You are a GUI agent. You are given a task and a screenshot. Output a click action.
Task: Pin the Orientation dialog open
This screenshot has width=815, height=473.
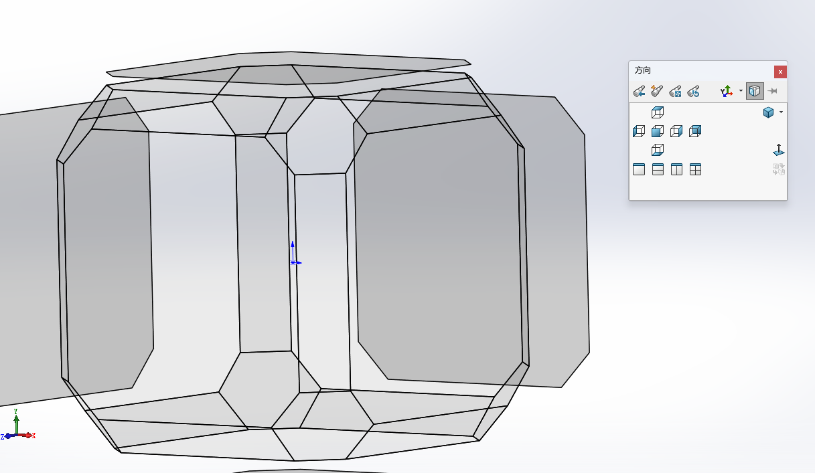coord(773,91)
